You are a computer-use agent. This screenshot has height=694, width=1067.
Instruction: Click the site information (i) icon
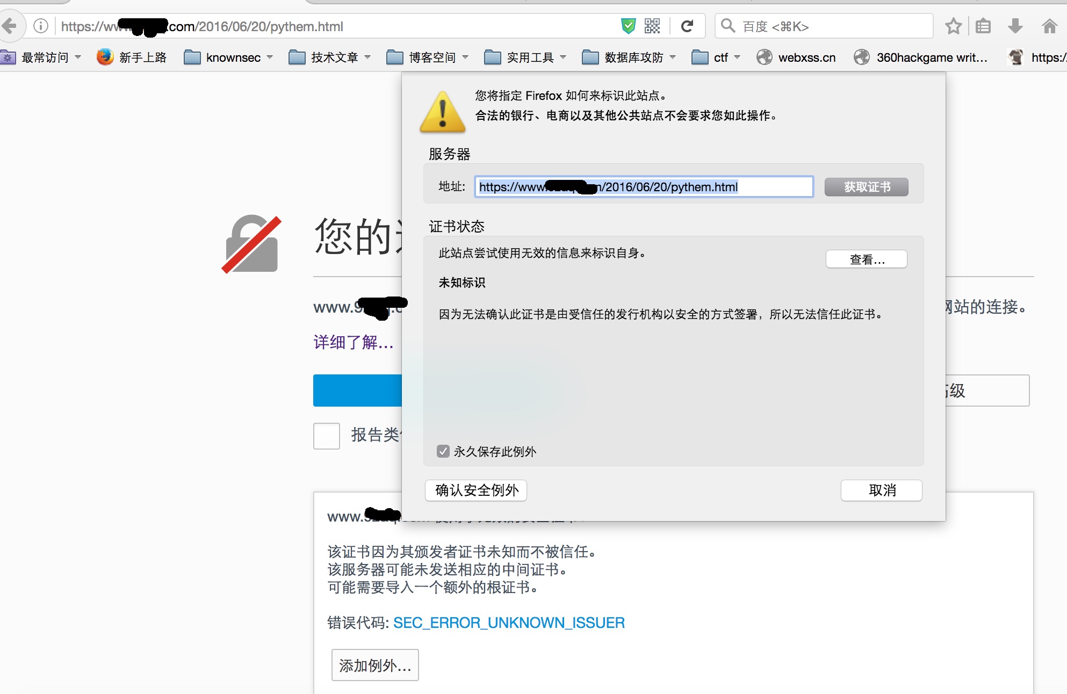pos(41,26)
